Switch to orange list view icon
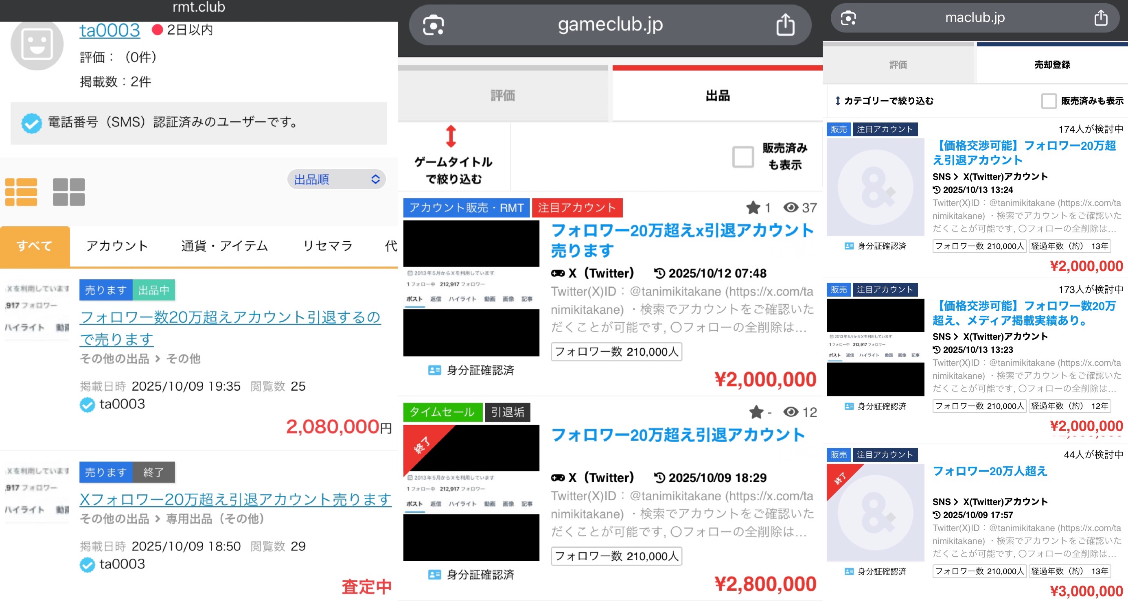The width and height of the screenshot is (1128, 601). tap(21, 192)
